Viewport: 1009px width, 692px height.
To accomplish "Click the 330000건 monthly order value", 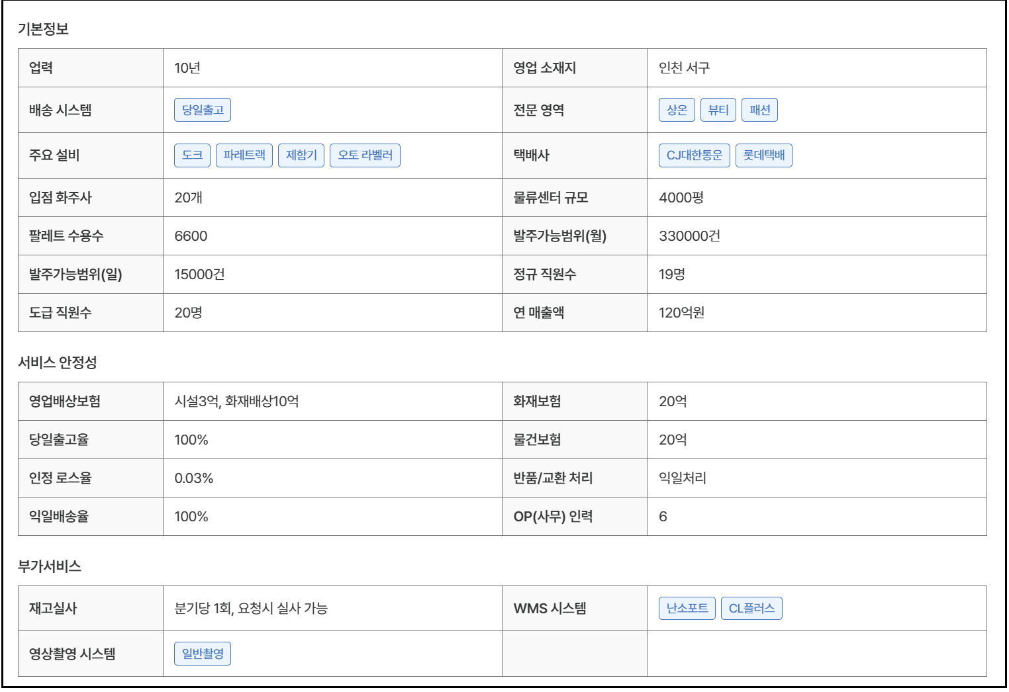I will [689, 236].
